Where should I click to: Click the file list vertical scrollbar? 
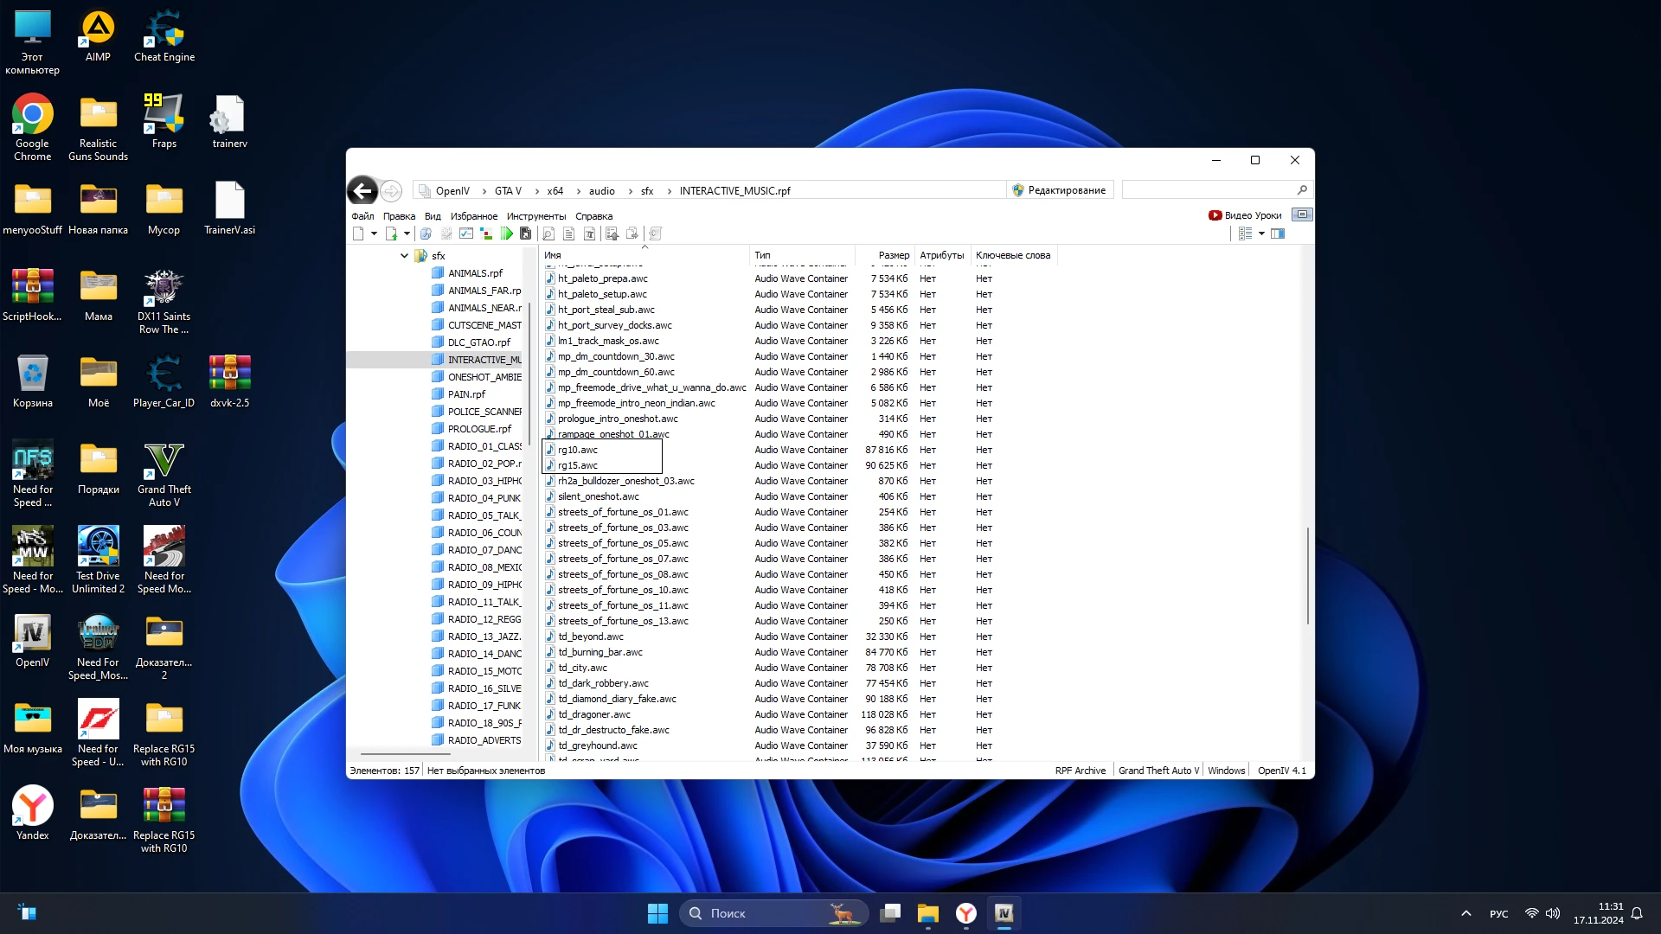1307,575
